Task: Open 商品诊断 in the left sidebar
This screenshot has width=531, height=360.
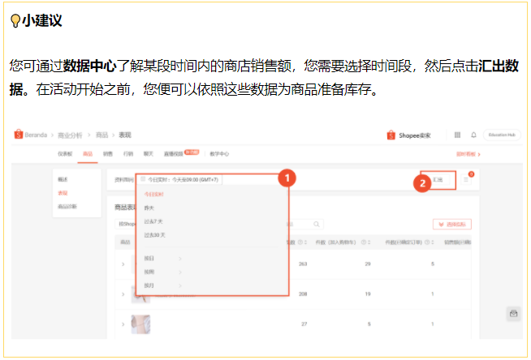Action: [x=67, y=207]
